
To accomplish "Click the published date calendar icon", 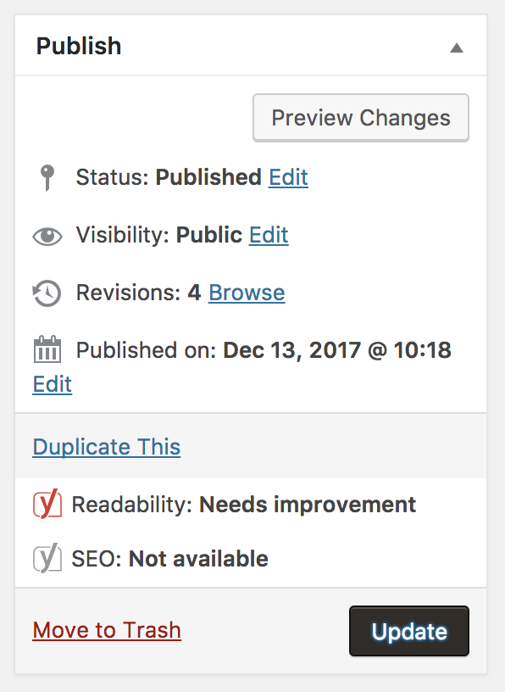I will [47, 349].
